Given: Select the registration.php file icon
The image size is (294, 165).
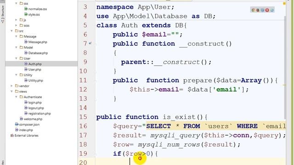Looking at the screenshot, I should click(x=26, y=113).
